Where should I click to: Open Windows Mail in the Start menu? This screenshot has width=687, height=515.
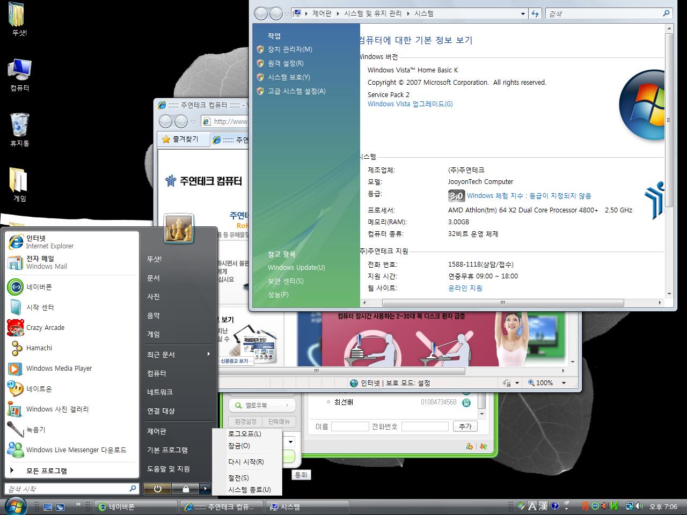pyautogui.click(x=71, y=262)
